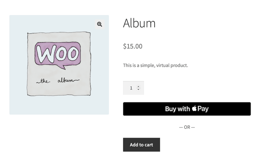259x161 pixels.
Task: Click the word "Pay" on the black button
Action: [x=203, y=109]
